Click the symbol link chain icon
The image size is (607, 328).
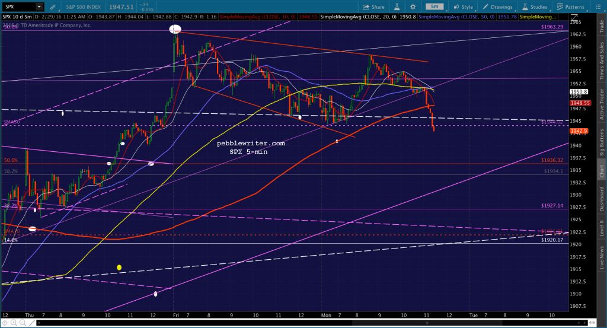click(53, 7)
